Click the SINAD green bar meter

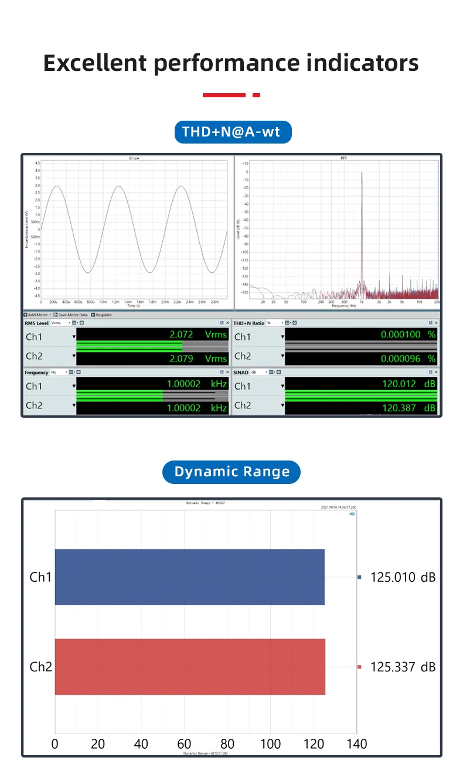coord(361,395)
